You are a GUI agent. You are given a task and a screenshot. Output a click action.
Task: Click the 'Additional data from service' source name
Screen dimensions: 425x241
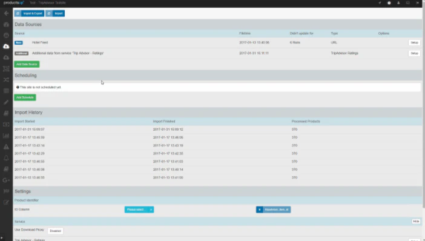(68, 53)
